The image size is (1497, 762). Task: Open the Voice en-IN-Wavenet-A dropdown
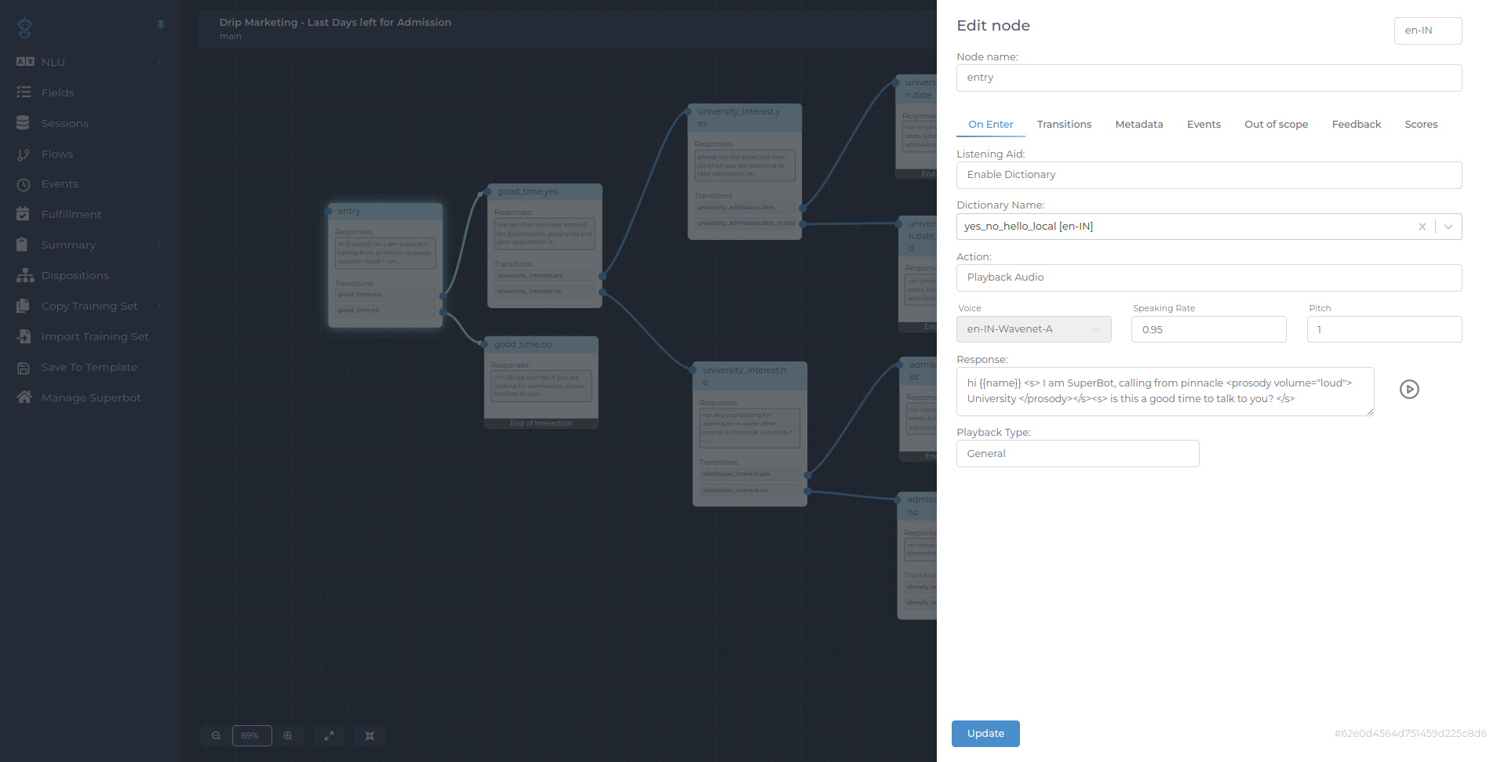[x=1033, y=329]
